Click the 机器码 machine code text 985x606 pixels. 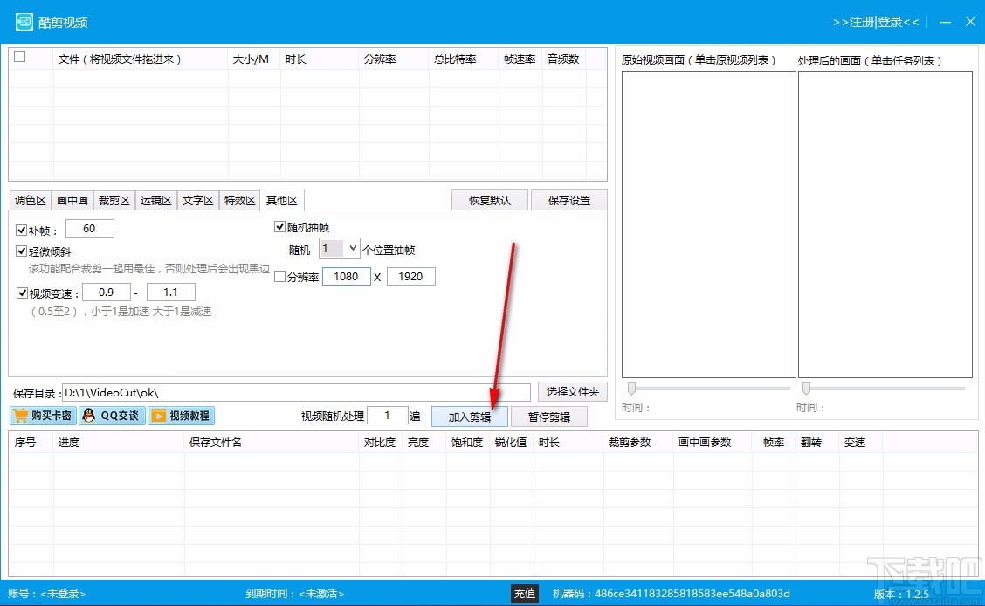click(671, 594)
